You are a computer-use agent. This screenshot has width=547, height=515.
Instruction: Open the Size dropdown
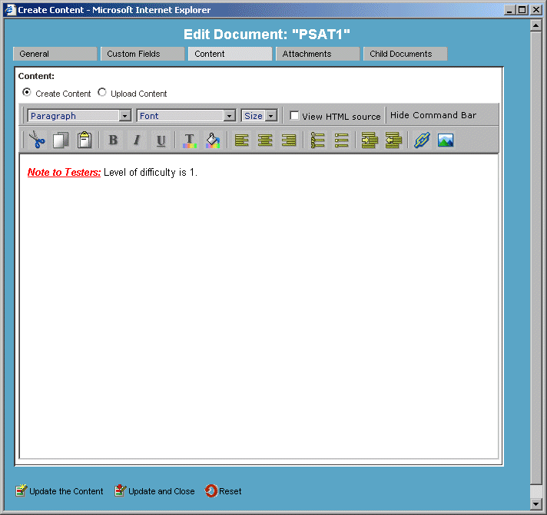[x=259, y=115]
